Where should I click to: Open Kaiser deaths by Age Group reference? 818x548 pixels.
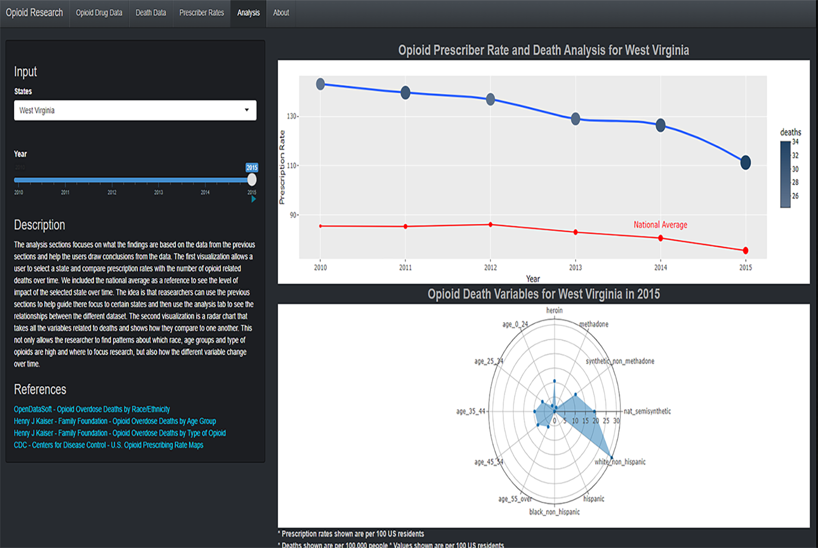[x=115, y=421]
